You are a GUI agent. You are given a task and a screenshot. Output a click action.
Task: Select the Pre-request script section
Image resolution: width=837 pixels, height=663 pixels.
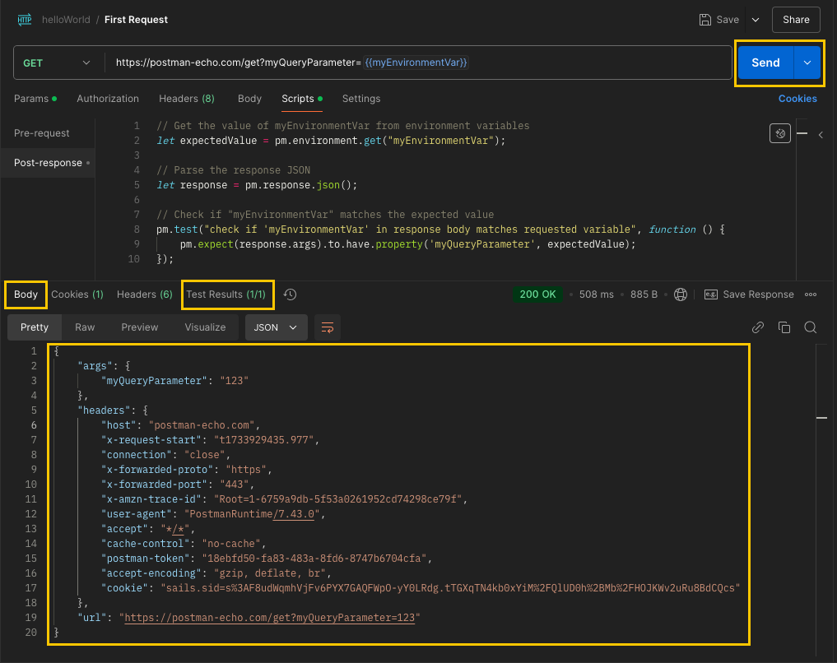(42, 133)
